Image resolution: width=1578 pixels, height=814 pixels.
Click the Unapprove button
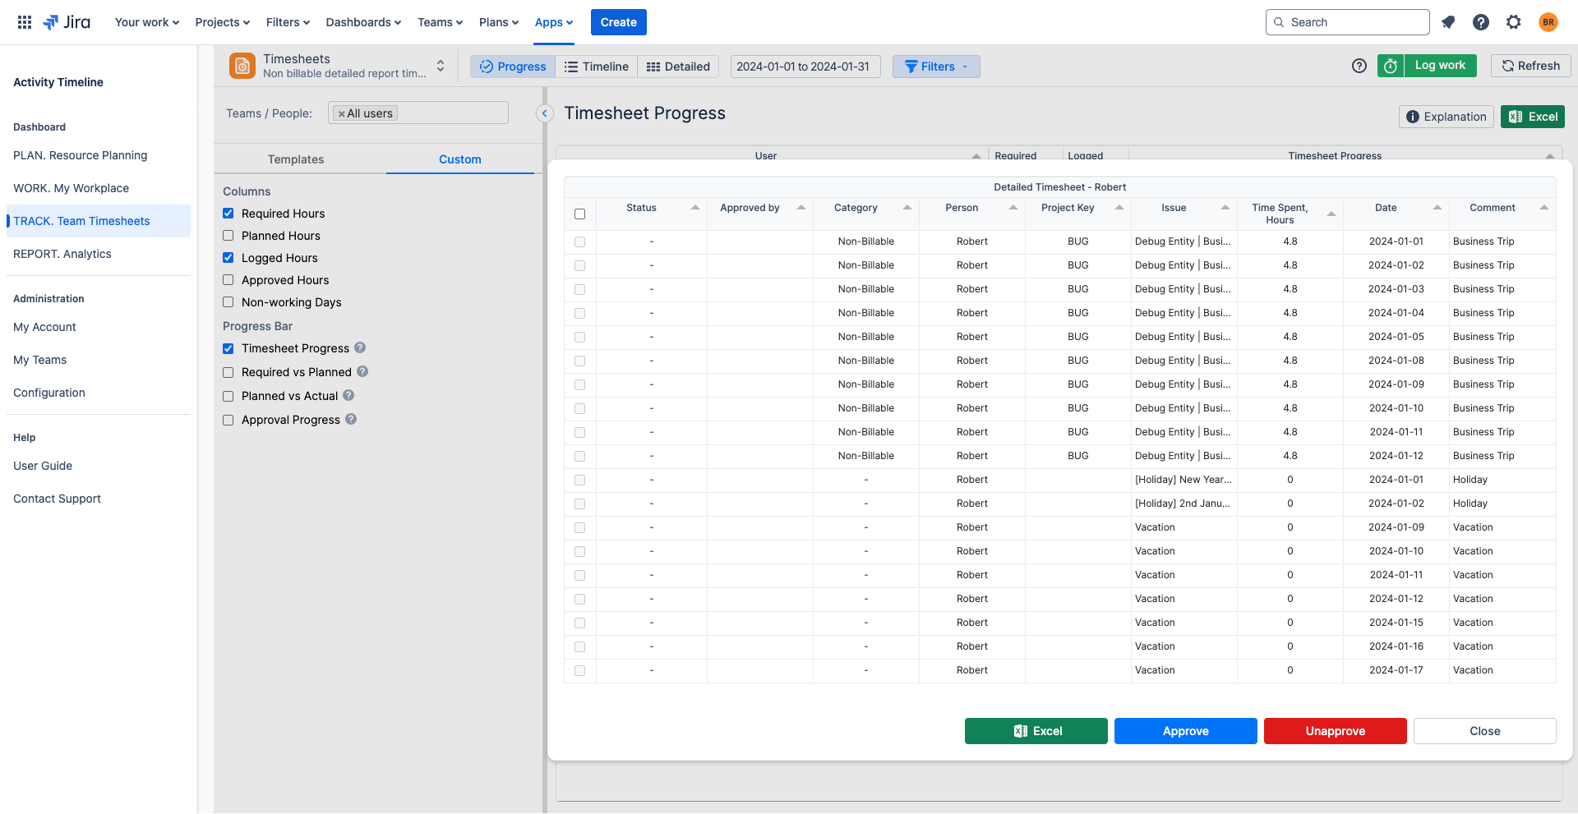click(x=1334, y=731)
